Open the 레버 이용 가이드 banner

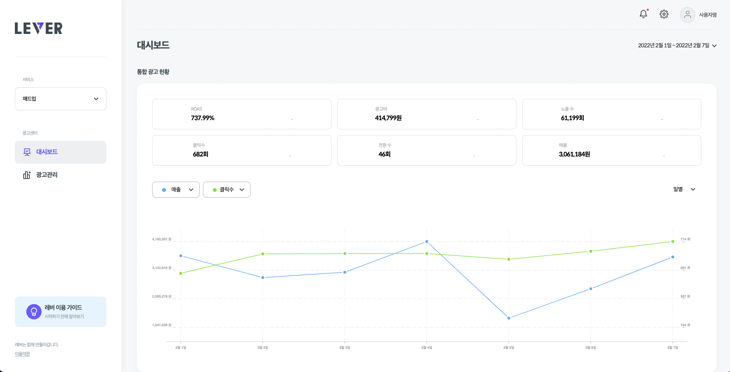[x=61, y=312]
